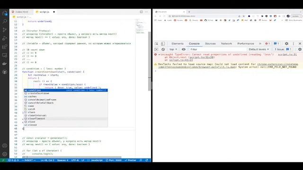Open the Run and Debug view

4,38
